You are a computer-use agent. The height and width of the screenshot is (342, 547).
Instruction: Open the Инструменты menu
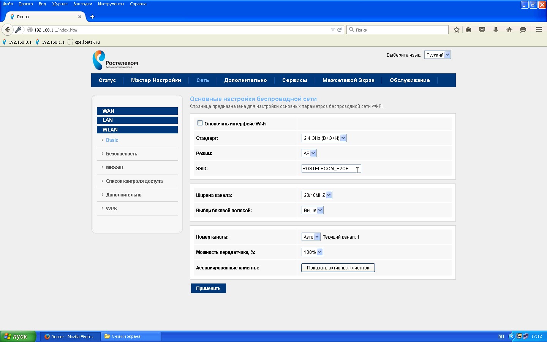pyautogui.click(x=111, y=4)
